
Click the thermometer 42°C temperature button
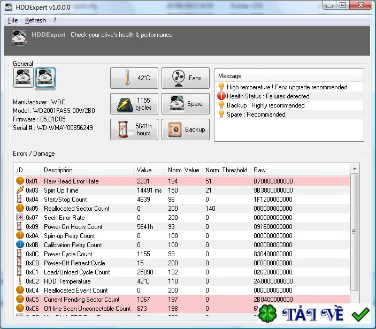[134, 78]
